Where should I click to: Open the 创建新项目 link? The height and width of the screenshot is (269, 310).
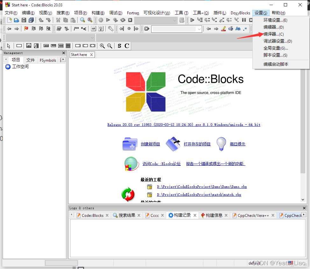[x=151, y=144]
